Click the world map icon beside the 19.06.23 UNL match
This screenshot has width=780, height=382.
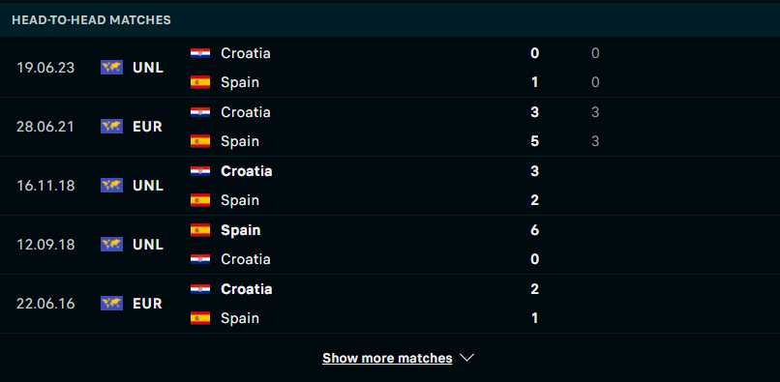pos(111,67)
